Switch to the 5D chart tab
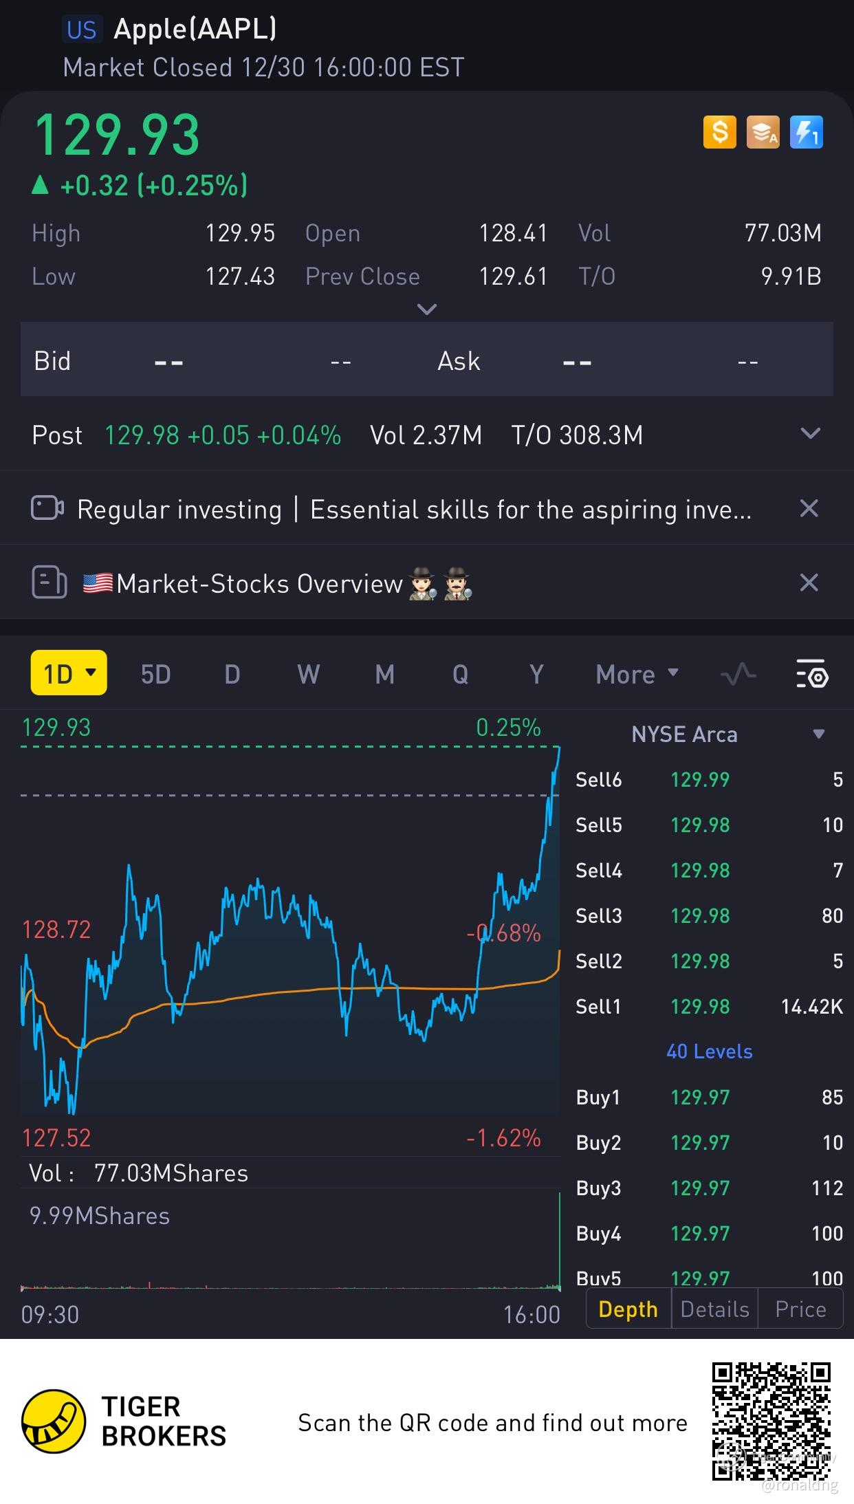This screenshot has height=1504, width=854. pyautogui.click(x=155, y=675)
